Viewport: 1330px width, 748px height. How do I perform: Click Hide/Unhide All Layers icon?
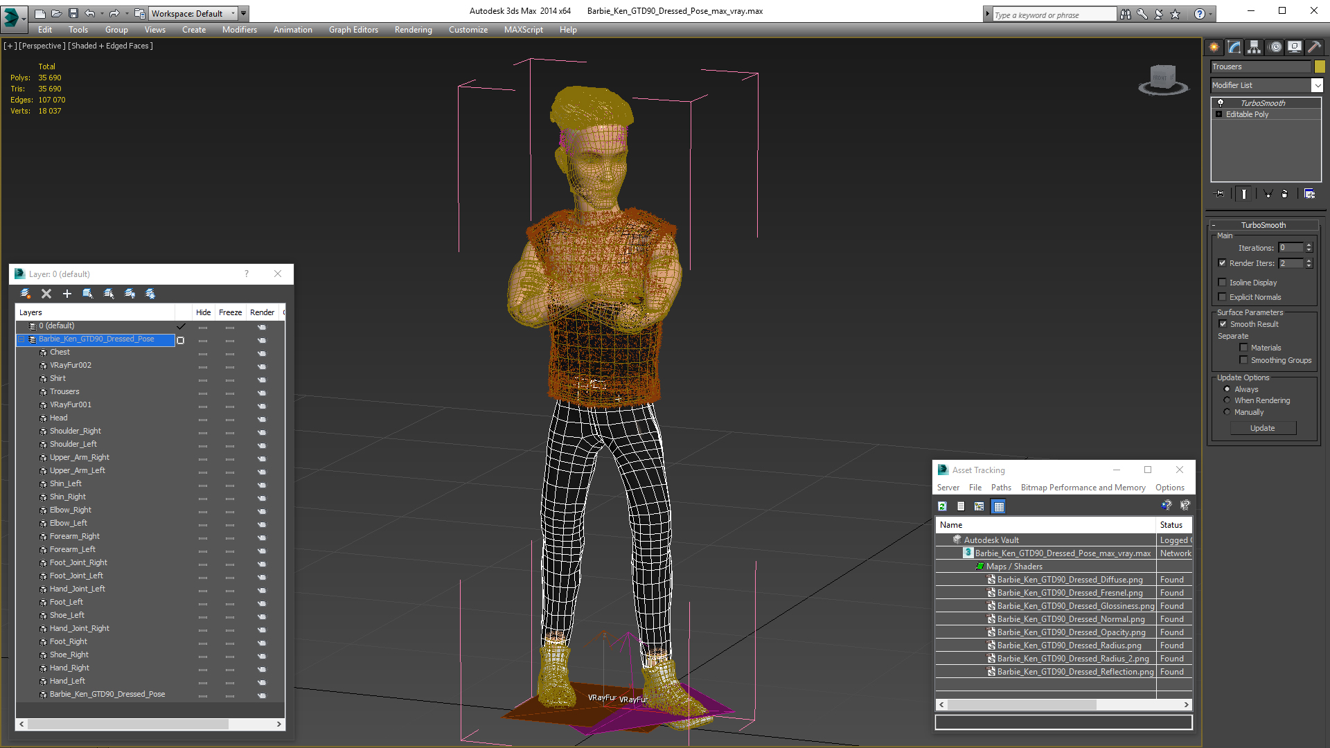click(130, 294)
